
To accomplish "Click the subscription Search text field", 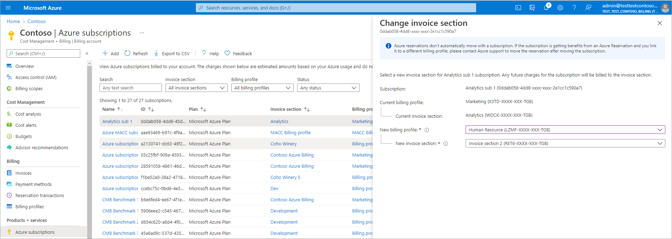I will (130, 88).
